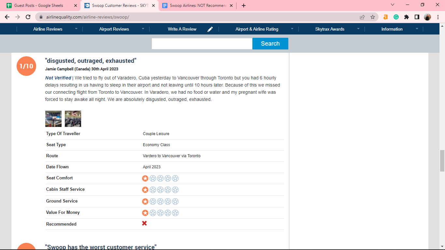Set Ground Service to four stars
The image size is (445, 250).
168,201
